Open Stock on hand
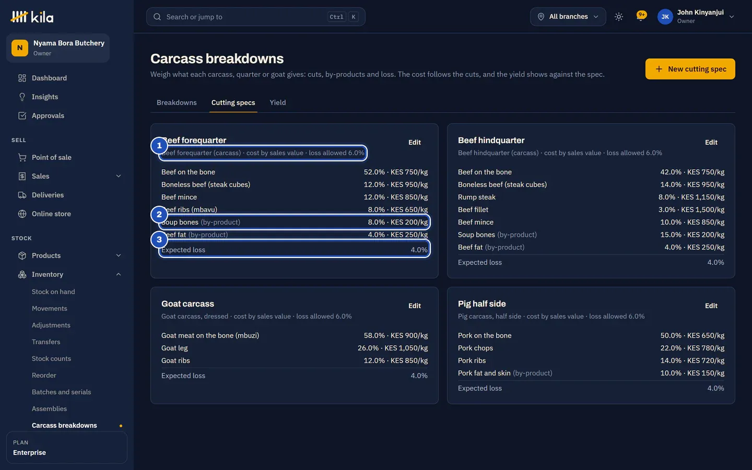Viewport: 752px width, 470px height. (x=53, y=292)
